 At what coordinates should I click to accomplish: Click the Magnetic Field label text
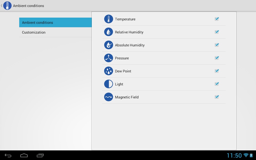[x=127, y=97]
